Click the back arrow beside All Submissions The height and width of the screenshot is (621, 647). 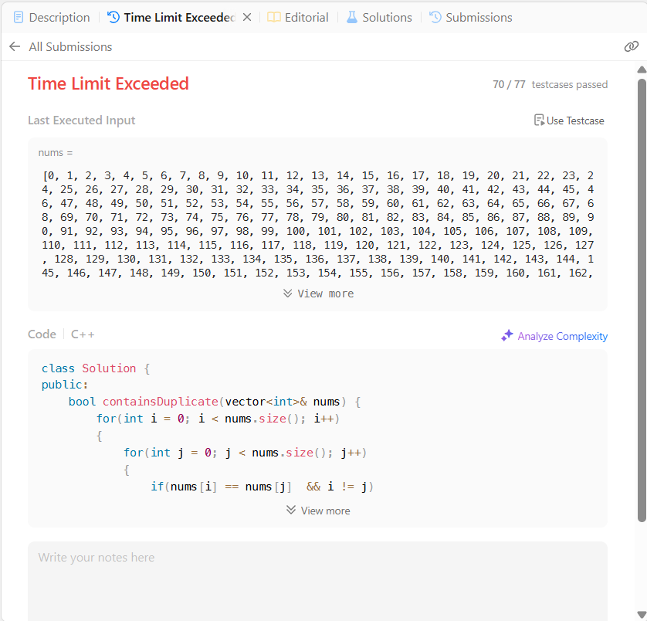click(x=15, y=46)
